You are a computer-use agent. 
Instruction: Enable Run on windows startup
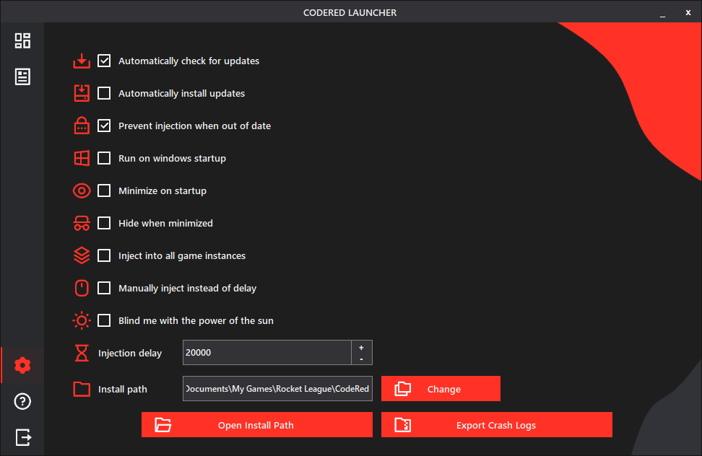click(104, 158)
